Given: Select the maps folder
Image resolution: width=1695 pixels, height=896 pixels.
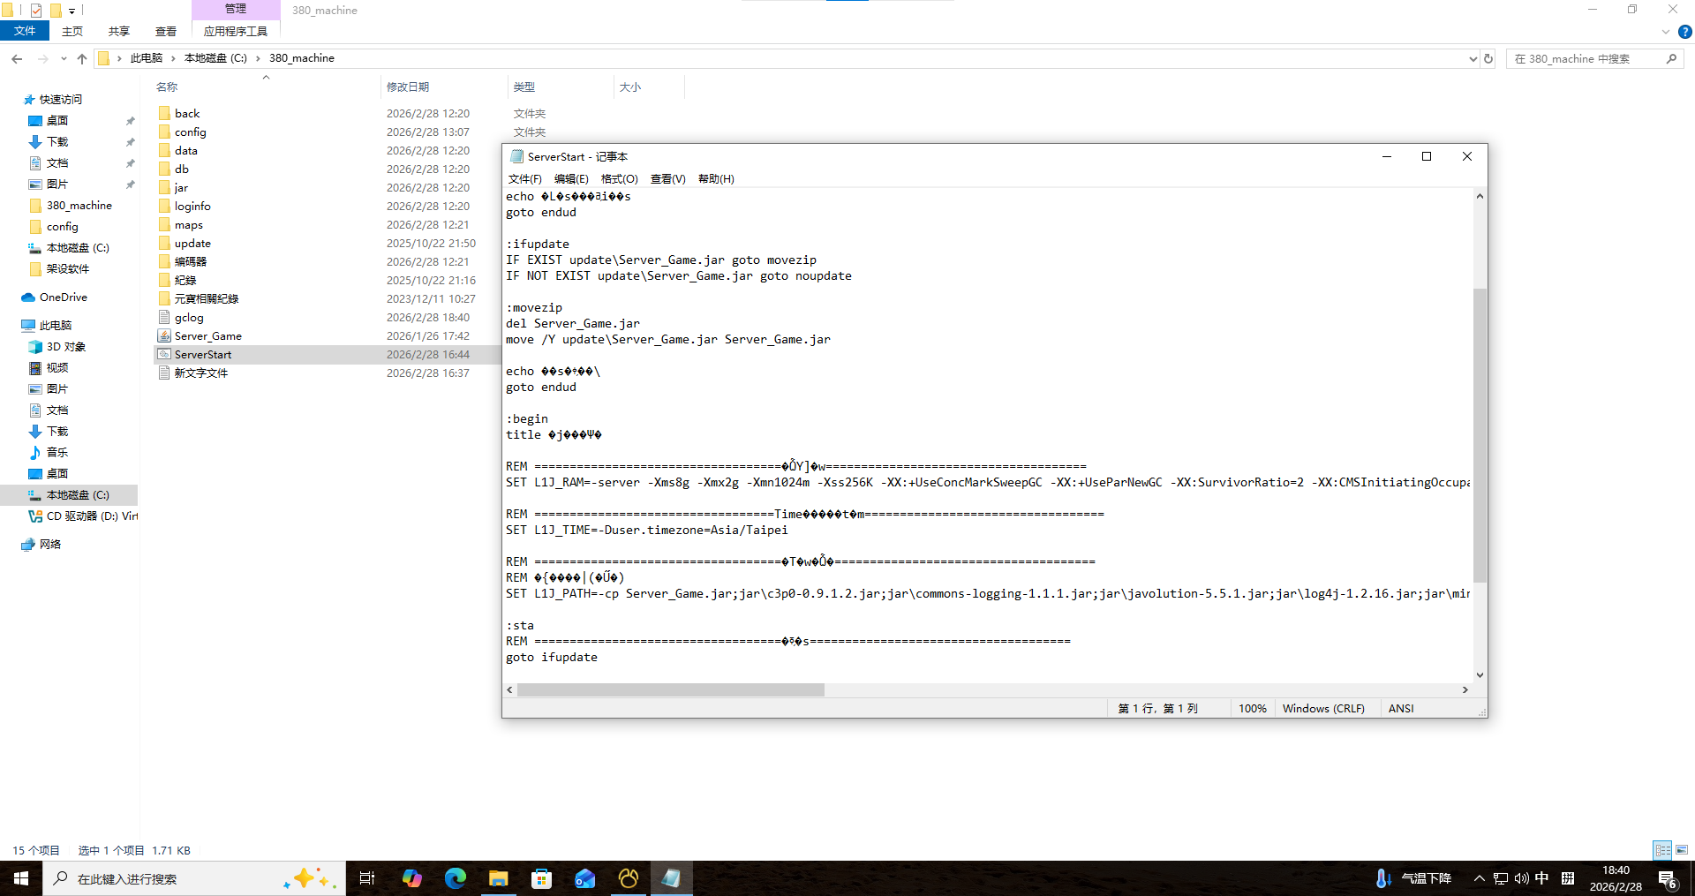Looking at the screenshot, I should pos(188,224).
